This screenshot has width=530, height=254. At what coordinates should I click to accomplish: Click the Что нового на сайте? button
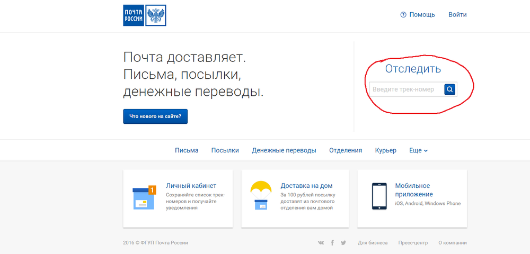[x=155, y=116]
